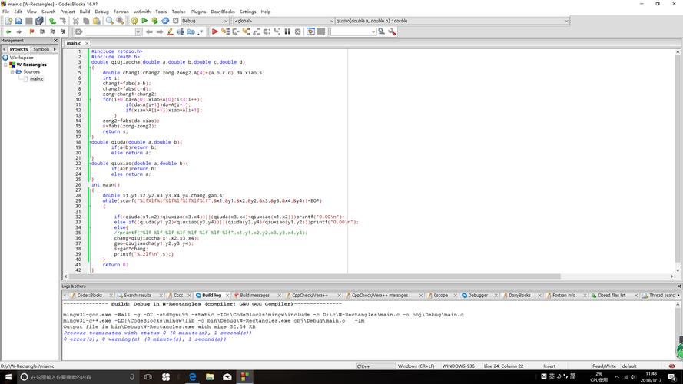Fold the main function at line 27

click(x=91, y=190)
